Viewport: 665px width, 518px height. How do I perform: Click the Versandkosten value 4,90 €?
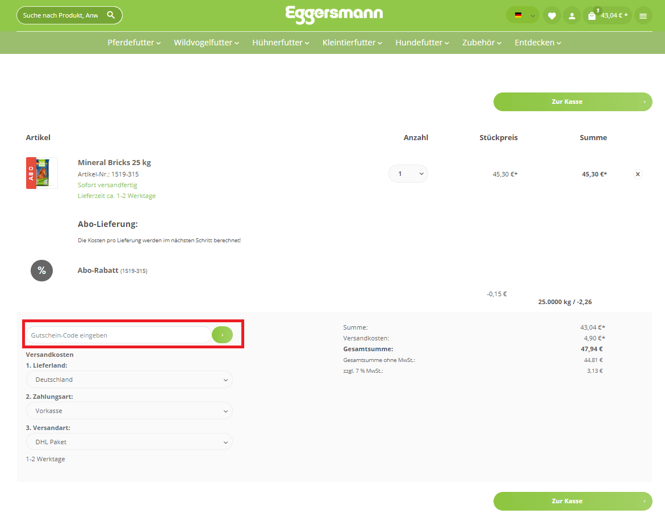[594, 338]
